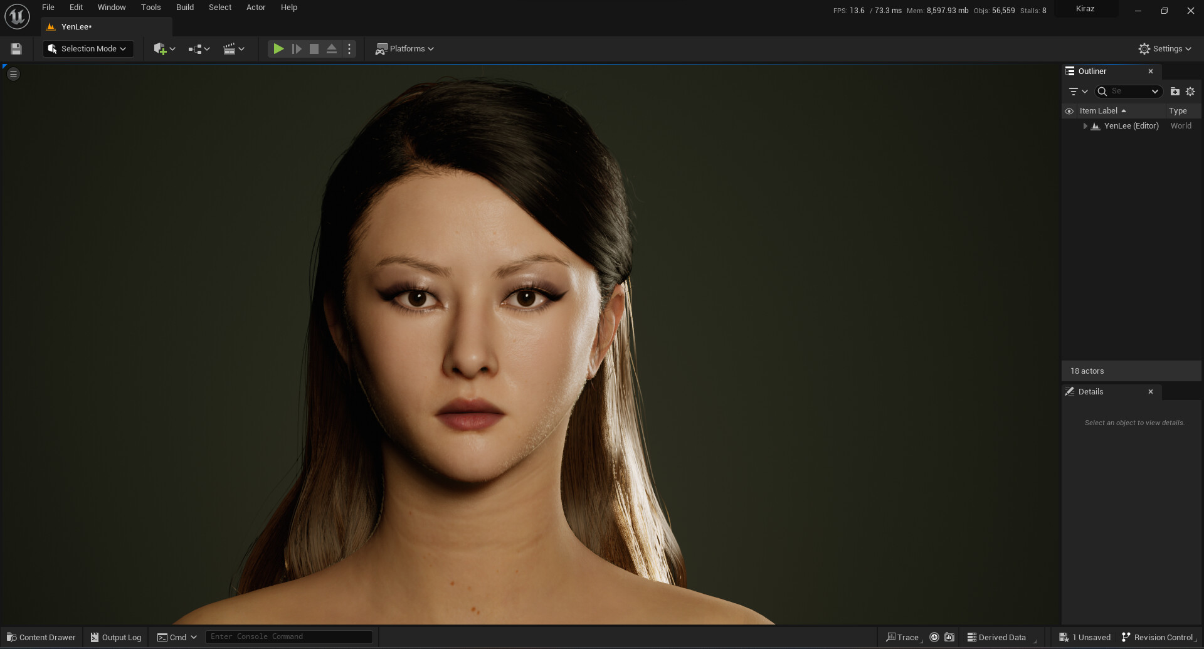
Task: Save the current level
Action: [16, 48]
